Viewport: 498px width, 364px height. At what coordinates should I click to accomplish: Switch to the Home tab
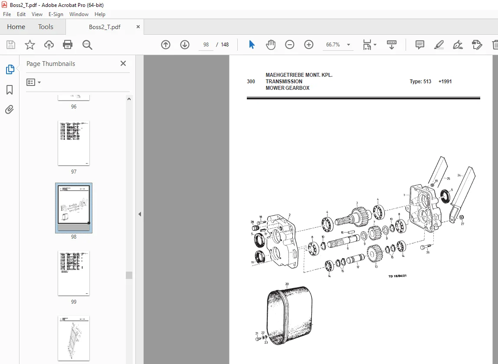(16, 26)
